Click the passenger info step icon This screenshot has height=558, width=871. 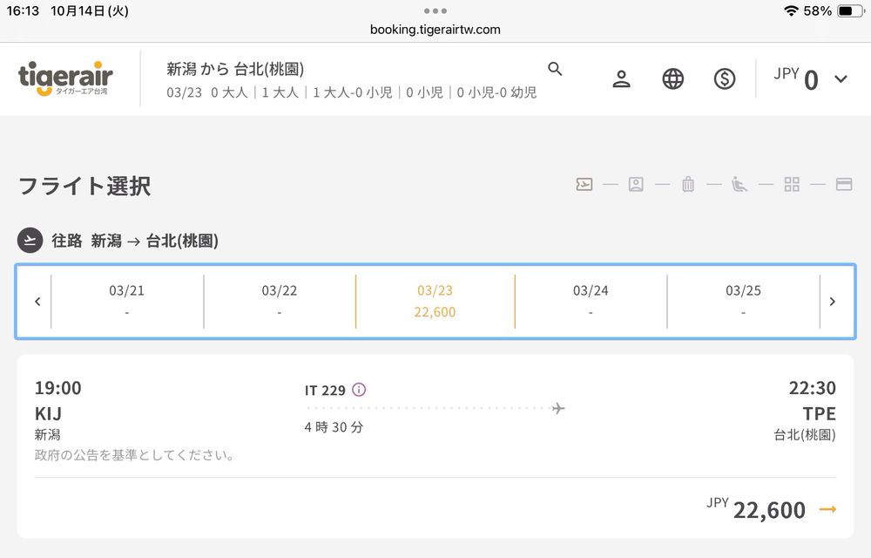pos(636,184)
